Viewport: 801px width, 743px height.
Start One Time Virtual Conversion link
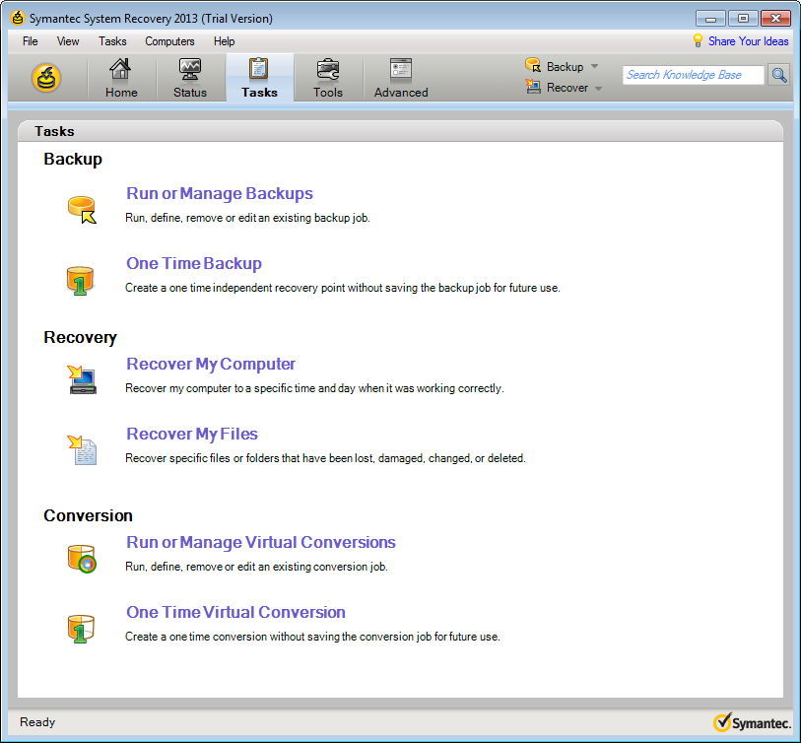coord(236,612)
